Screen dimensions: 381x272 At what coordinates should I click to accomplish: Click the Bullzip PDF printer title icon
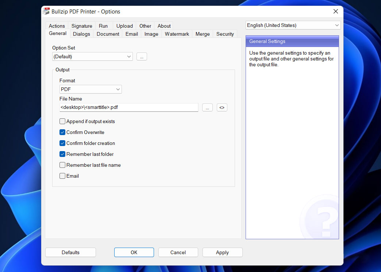coord(46,11)
